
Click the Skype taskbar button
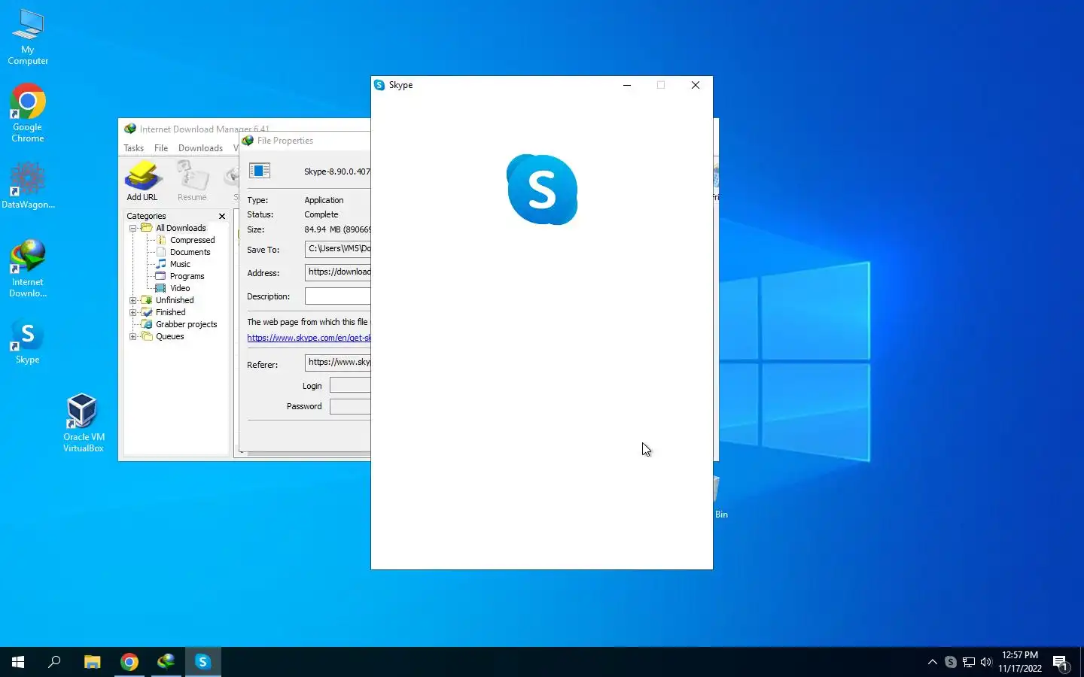coord(202,662)
